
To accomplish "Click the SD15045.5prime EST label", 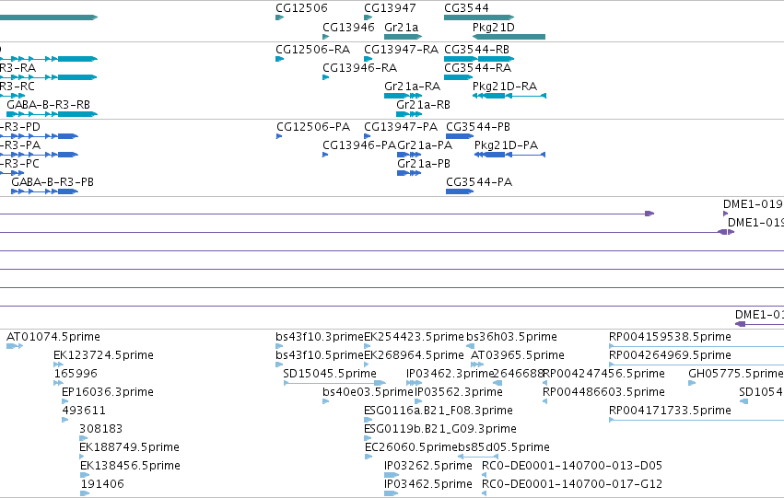I will pos(330,374).
